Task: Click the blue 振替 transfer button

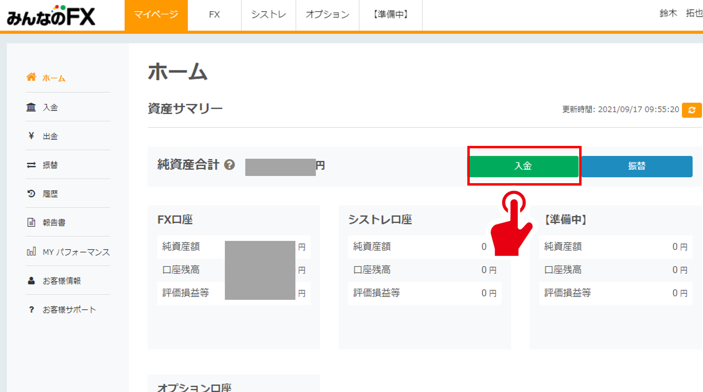Action: tap(637, 166)
